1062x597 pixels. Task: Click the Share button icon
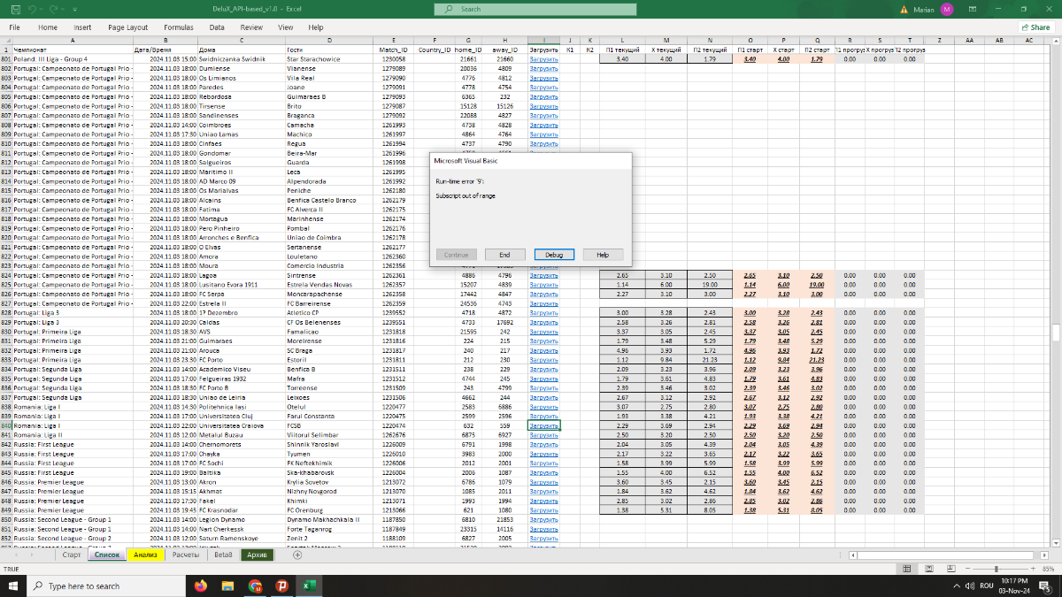[1035, 27]
